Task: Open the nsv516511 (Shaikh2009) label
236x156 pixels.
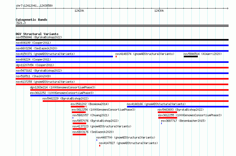Action: click(x=33, y=76)
